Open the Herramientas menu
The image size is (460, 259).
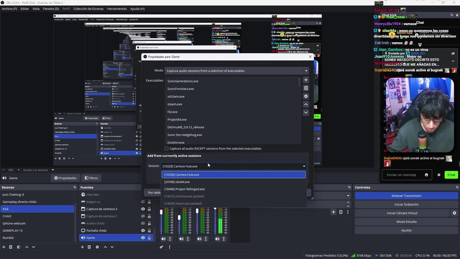pyautogui.click(x=117, y=9)
